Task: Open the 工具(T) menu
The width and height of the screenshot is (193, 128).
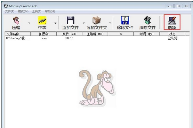Action: (36, 12)
